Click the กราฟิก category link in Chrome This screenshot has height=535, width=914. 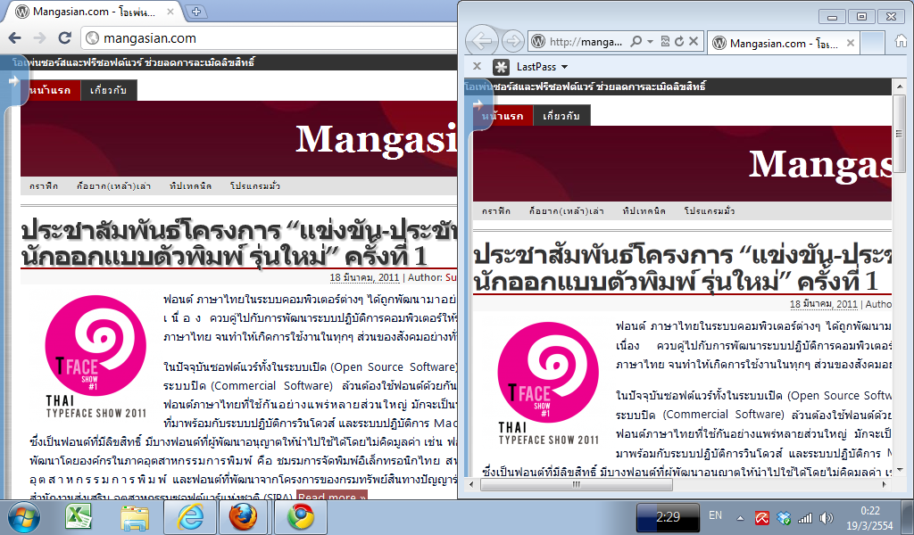(x=44, y=186)
